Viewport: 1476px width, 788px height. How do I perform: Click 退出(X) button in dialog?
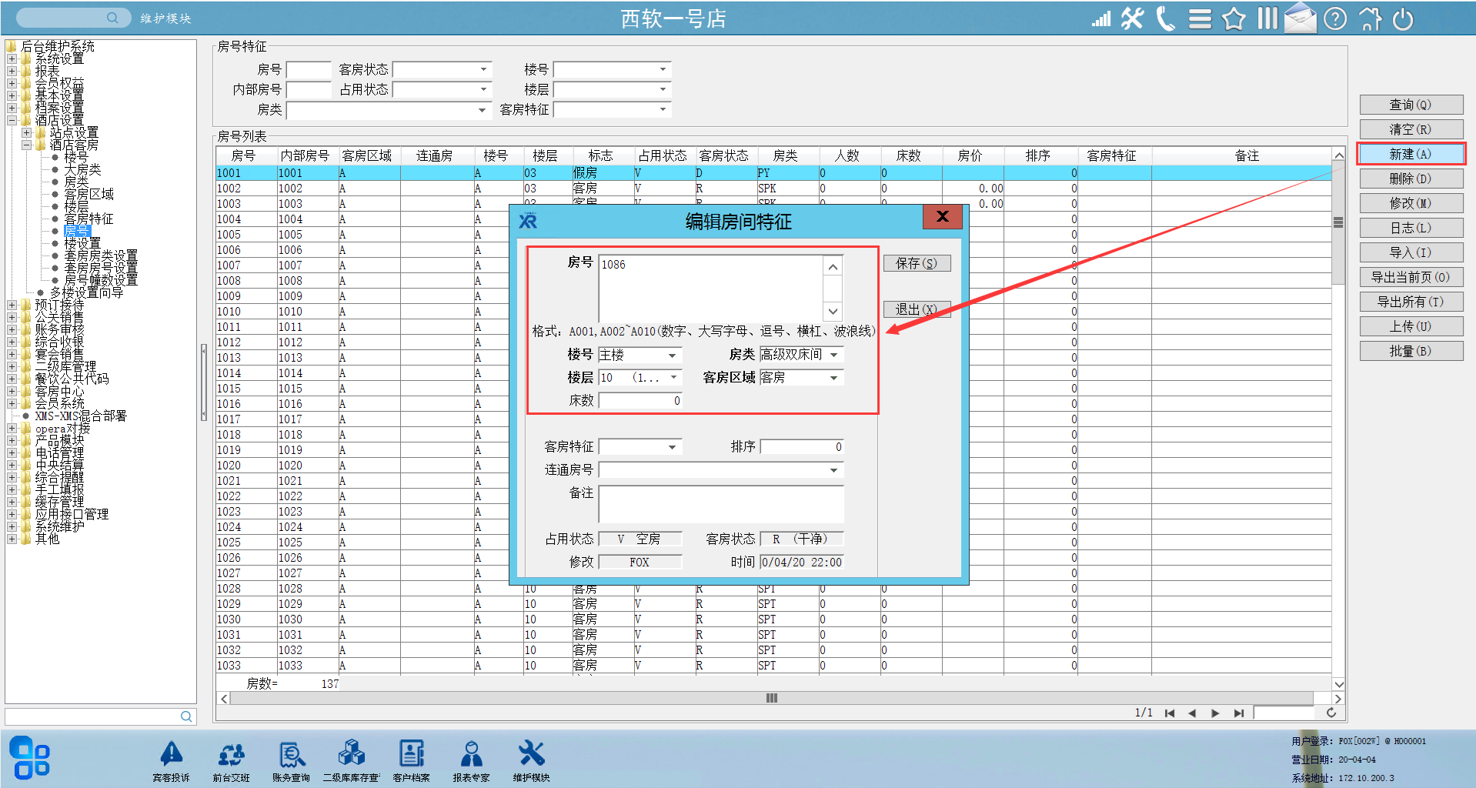(x=917, y=309)
